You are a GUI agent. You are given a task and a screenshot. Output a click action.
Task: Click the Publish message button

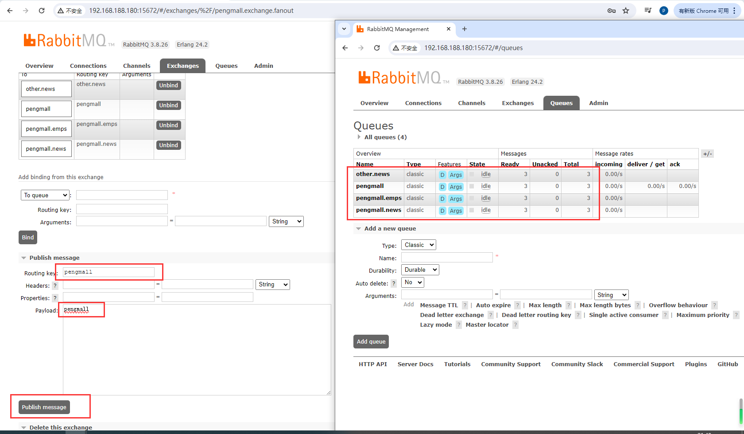tap(44, 407)
